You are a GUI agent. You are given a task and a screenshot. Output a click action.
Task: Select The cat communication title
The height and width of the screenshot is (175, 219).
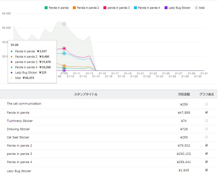coord(24,104)
